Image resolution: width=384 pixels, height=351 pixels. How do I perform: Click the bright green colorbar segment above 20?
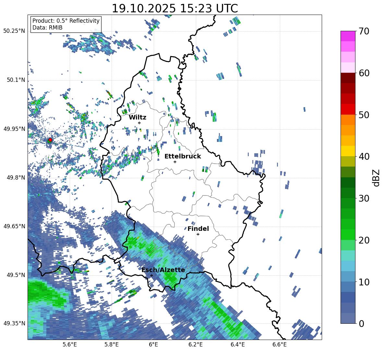[x=348, y=234]
